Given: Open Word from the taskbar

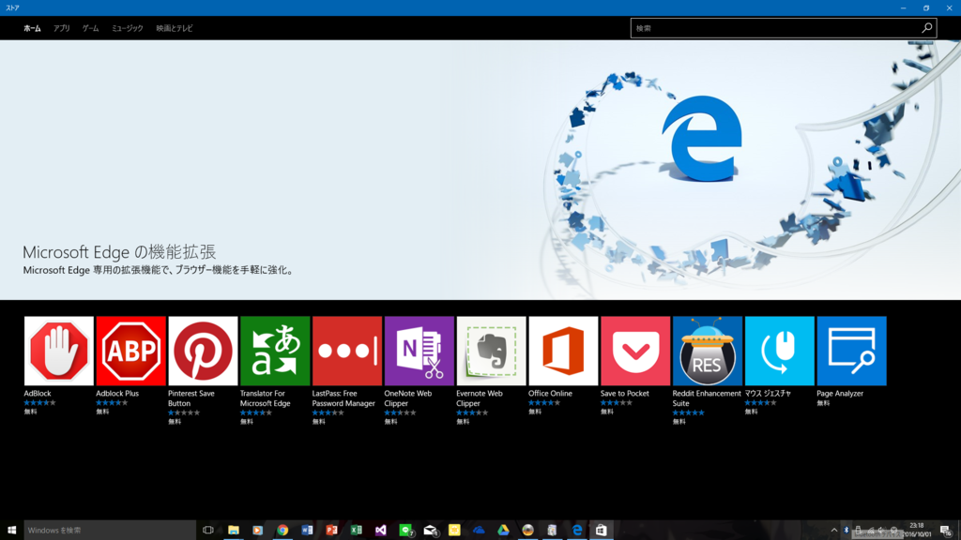Looking at the screenshot, I should (307, 531).
